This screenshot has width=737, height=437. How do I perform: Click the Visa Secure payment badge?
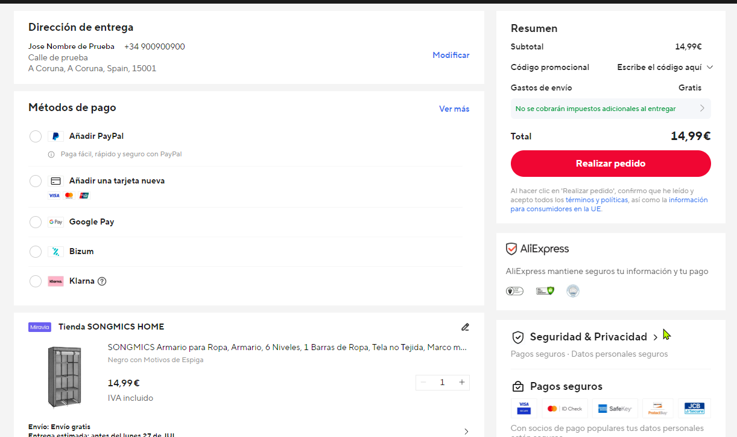click(x=523, y=409)
